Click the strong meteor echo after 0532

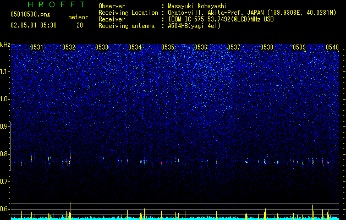tap(70, 157)
